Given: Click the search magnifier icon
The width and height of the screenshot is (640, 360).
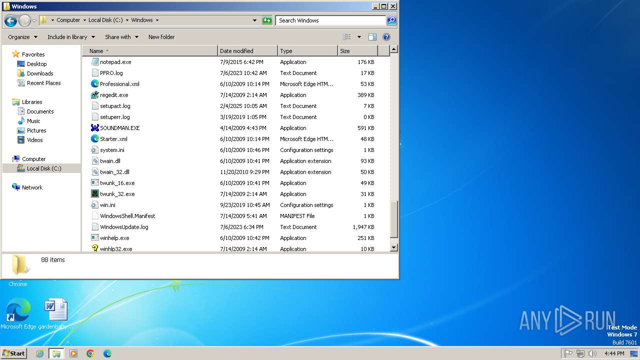Looking at the screenshot, I should 391,20.
